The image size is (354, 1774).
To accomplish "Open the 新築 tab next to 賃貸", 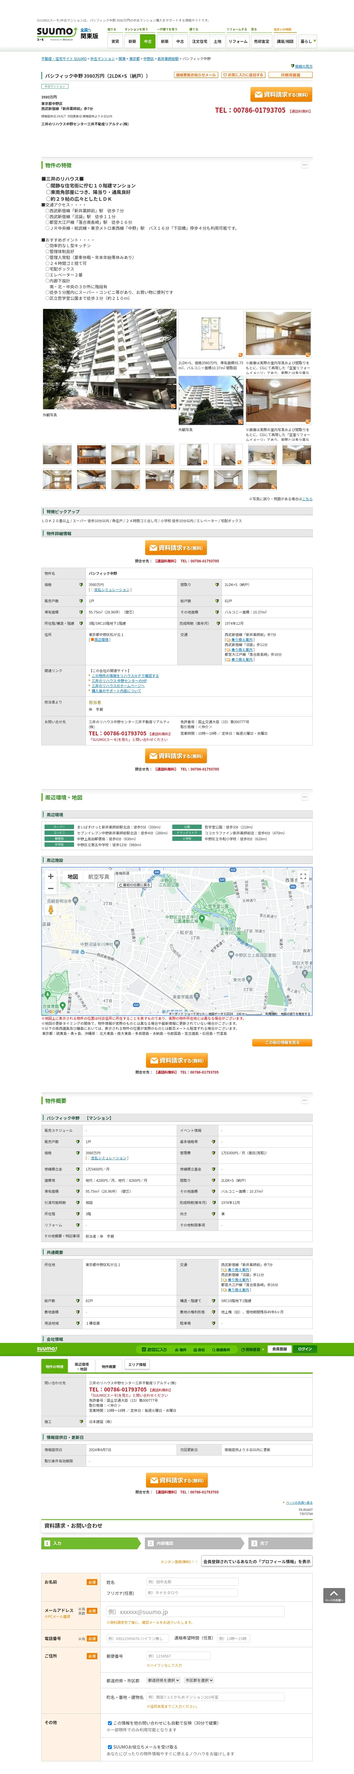I will point(132,41).
